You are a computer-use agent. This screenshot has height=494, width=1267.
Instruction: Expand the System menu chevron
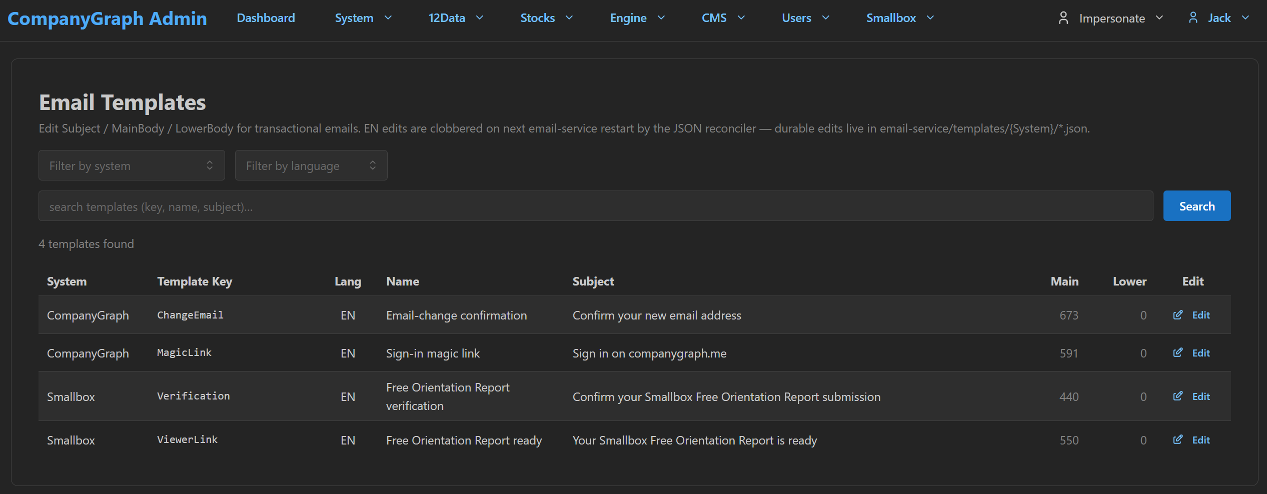[388, 18]
